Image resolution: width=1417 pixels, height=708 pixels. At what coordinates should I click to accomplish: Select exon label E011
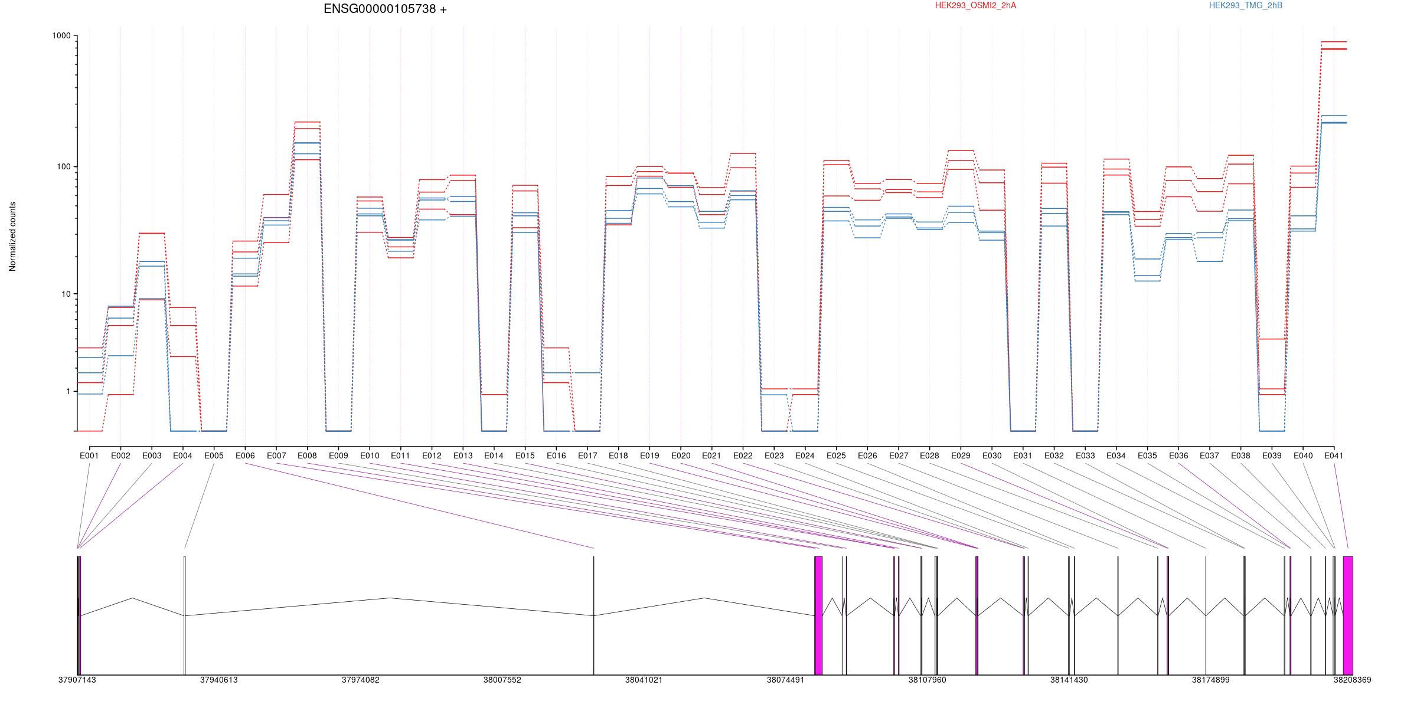tap(400, 455)
